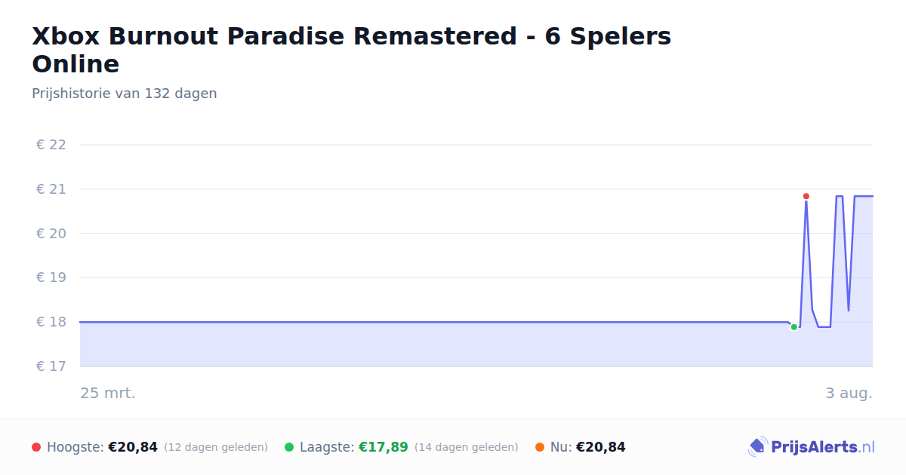Click the '3 aug.' end date label
The height and width of the screenshot is (475, 906).
coord(849,393)
